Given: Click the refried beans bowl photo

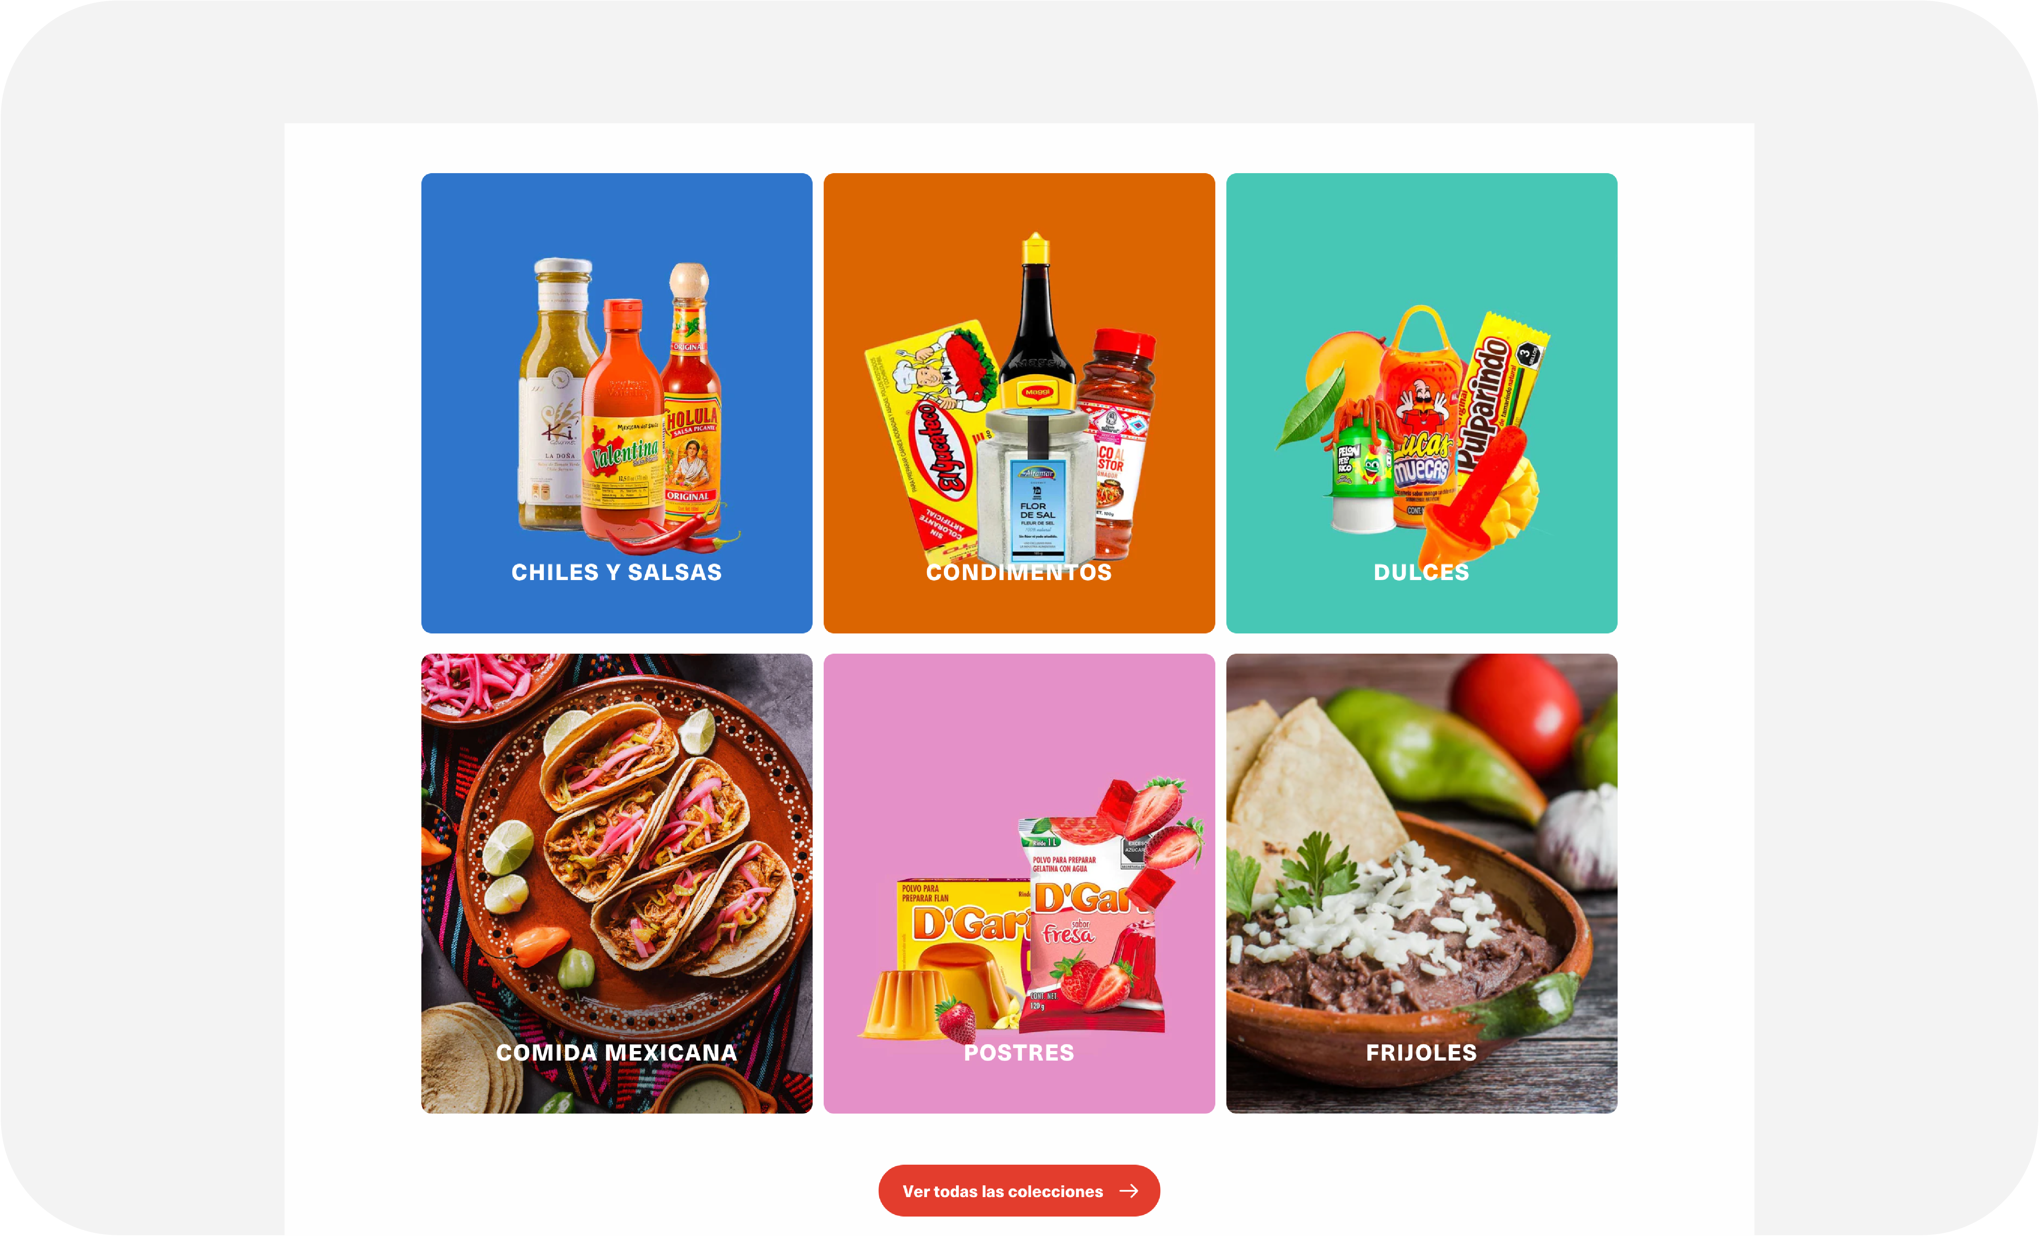Looking at the screenshot, I should click(1421, 884).
